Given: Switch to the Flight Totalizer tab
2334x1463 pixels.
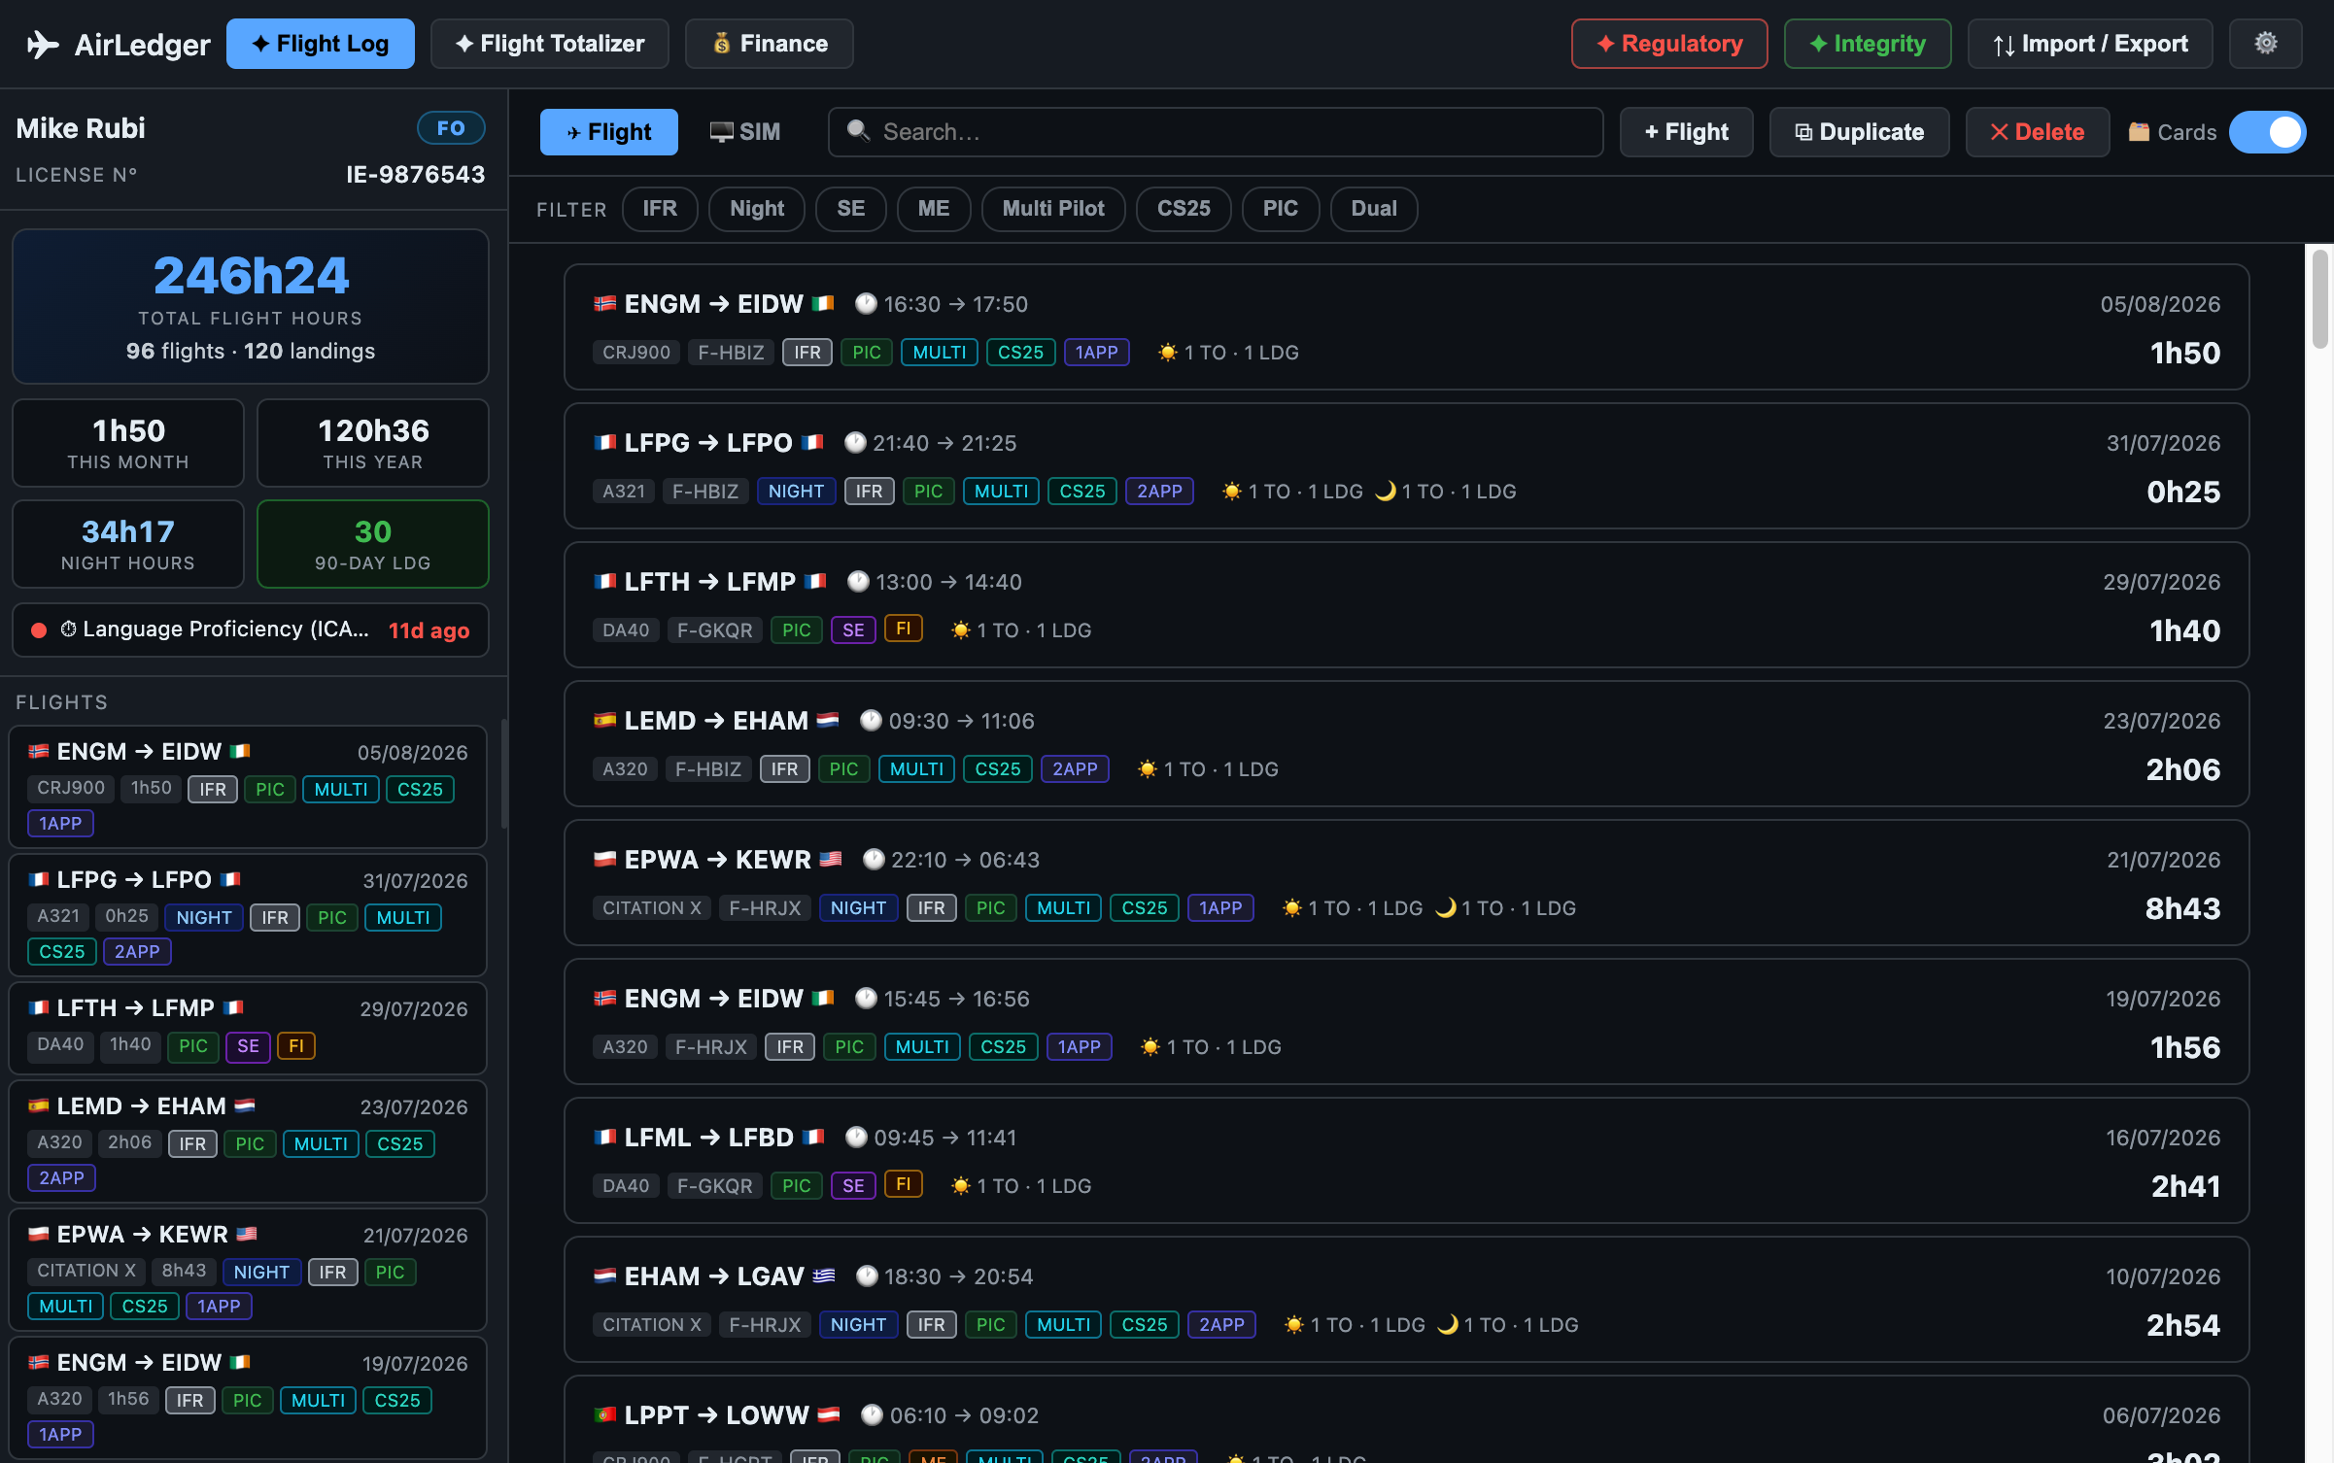Looking at the screenshot, I should (x=550, y=44).
